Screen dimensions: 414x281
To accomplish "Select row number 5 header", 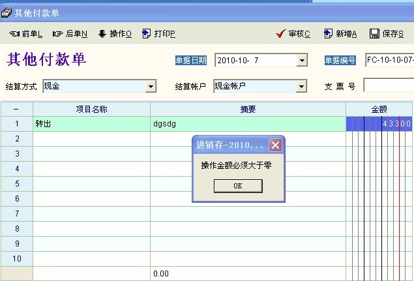I will [17, 184].
